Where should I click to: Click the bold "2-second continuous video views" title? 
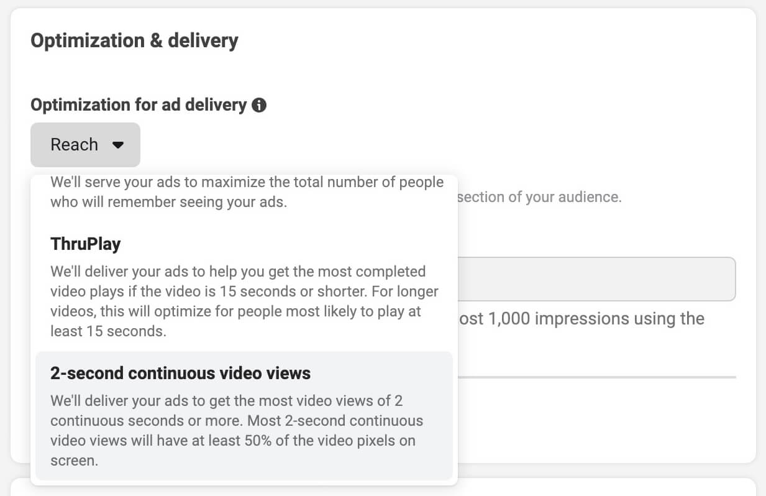[180, 373]
